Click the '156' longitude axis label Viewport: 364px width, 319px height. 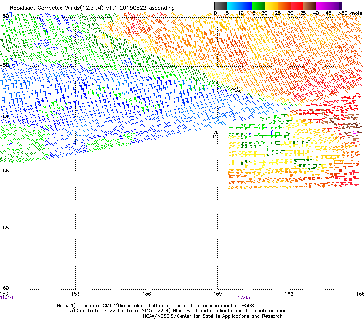pyautogui.click(x=147, y=294)
